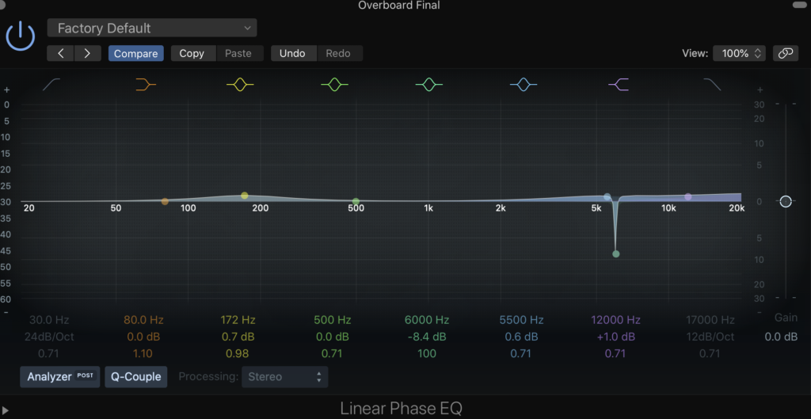Viewport: 811px width, 419px height.
Task: Change the View 100% size dropdown
Action: pos(740,53)
